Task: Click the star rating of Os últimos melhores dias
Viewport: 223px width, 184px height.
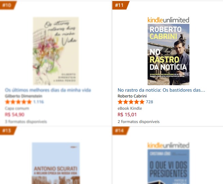Action: [x=18, y=102]
